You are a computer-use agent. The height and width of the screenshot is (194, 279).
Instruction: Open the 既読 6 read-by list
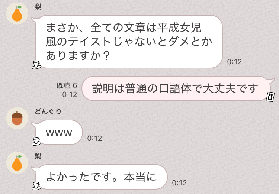(67, 85)
